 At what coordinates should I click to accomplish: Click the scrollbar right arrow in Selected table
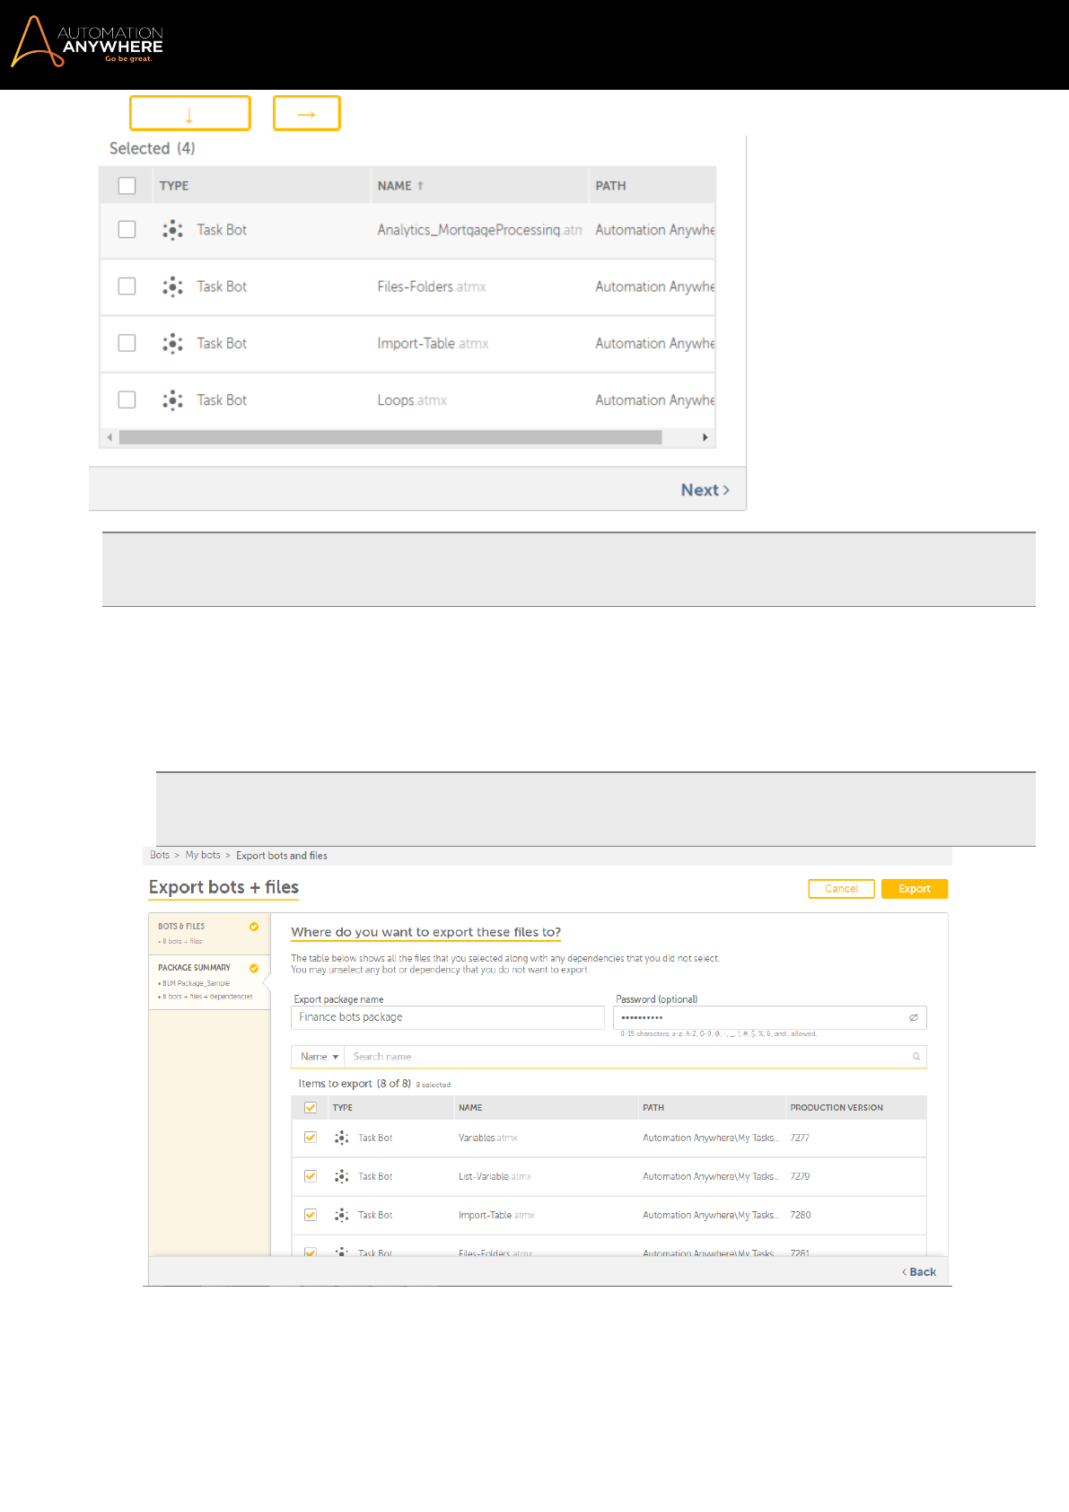point(705,437)
